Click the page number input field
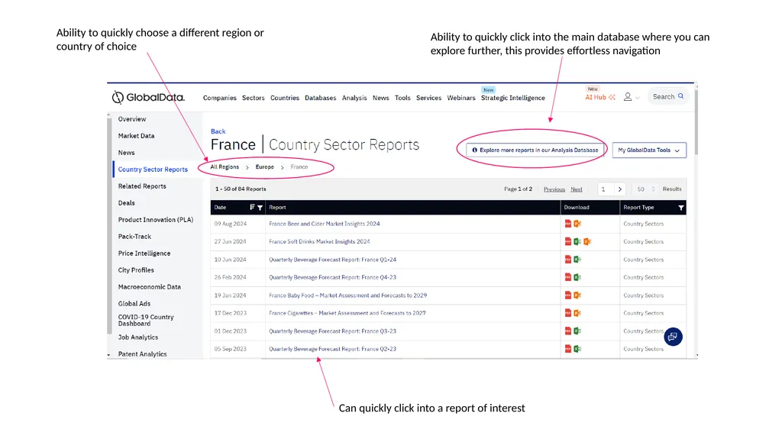The height and width of the screenshot is (439, 782). 606,189
